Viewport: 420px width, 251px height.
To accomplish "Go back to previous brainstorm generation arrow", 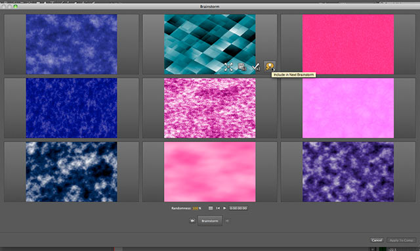I will pyautogui.click(x=192, y=221).
